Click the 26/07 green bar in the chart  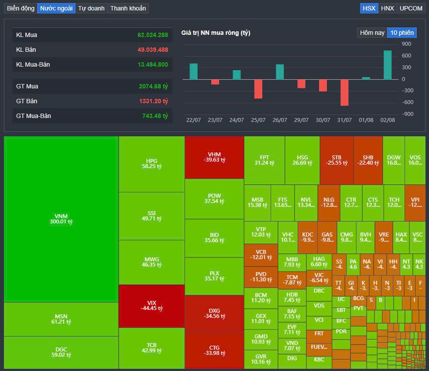tap(280, 72)
